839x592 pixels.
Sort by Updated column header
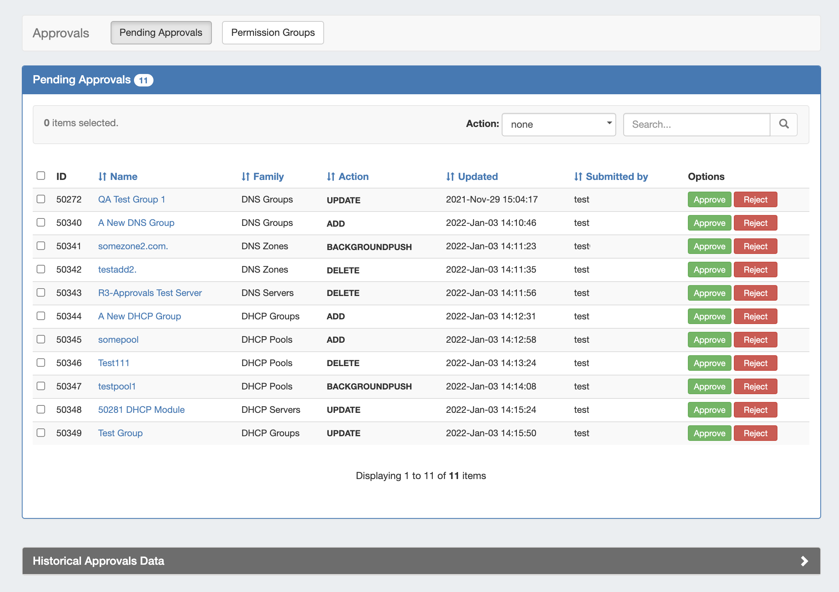tap(472, 176)
